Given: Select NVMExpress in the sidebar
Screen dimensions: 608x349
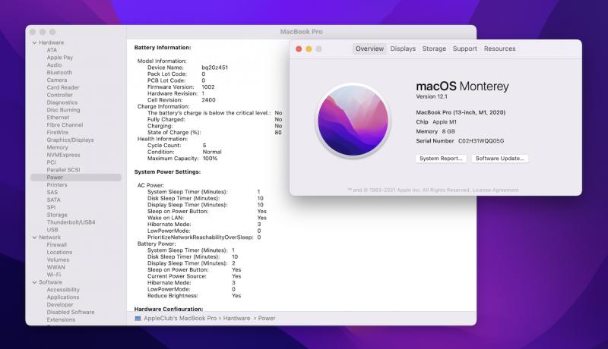Looking at the screenshot, I should click(63, 155).
